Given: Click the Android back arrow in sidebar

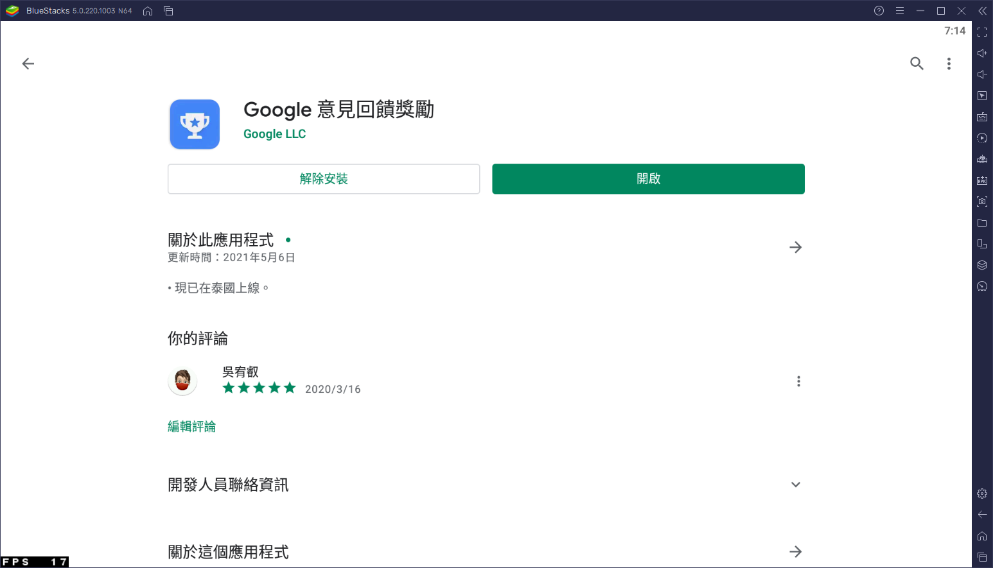Looking at the screenshot, I should pyautogui.click(x=982, y=515).
